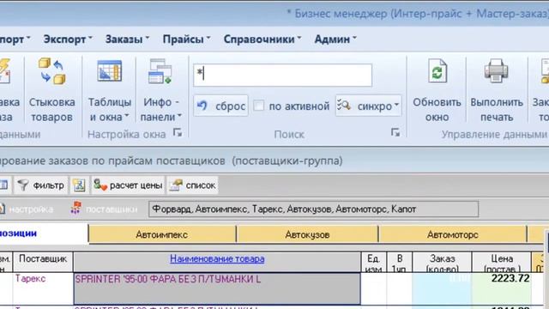Image resolution: width=549 pixels, height=309 pixels.
Task: Switch to the Автокузов tab
Action: click(307, 234)
